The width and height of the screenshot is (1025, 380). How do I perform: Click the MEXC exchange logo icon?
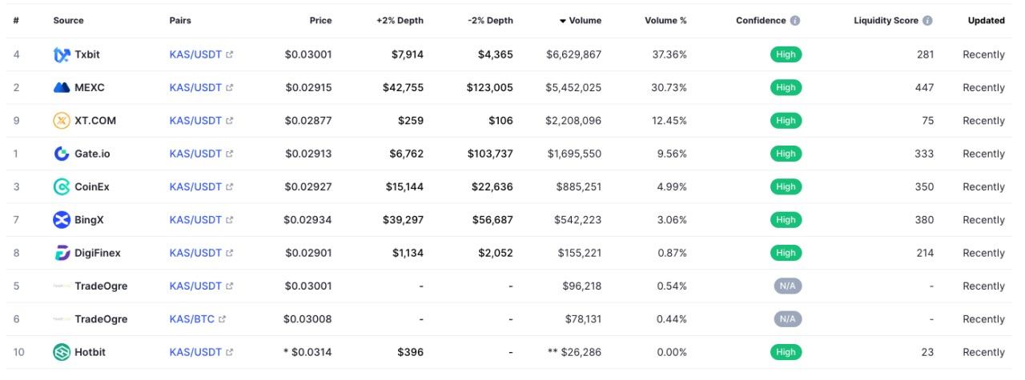pyautogui.click(x=62, y=88)
